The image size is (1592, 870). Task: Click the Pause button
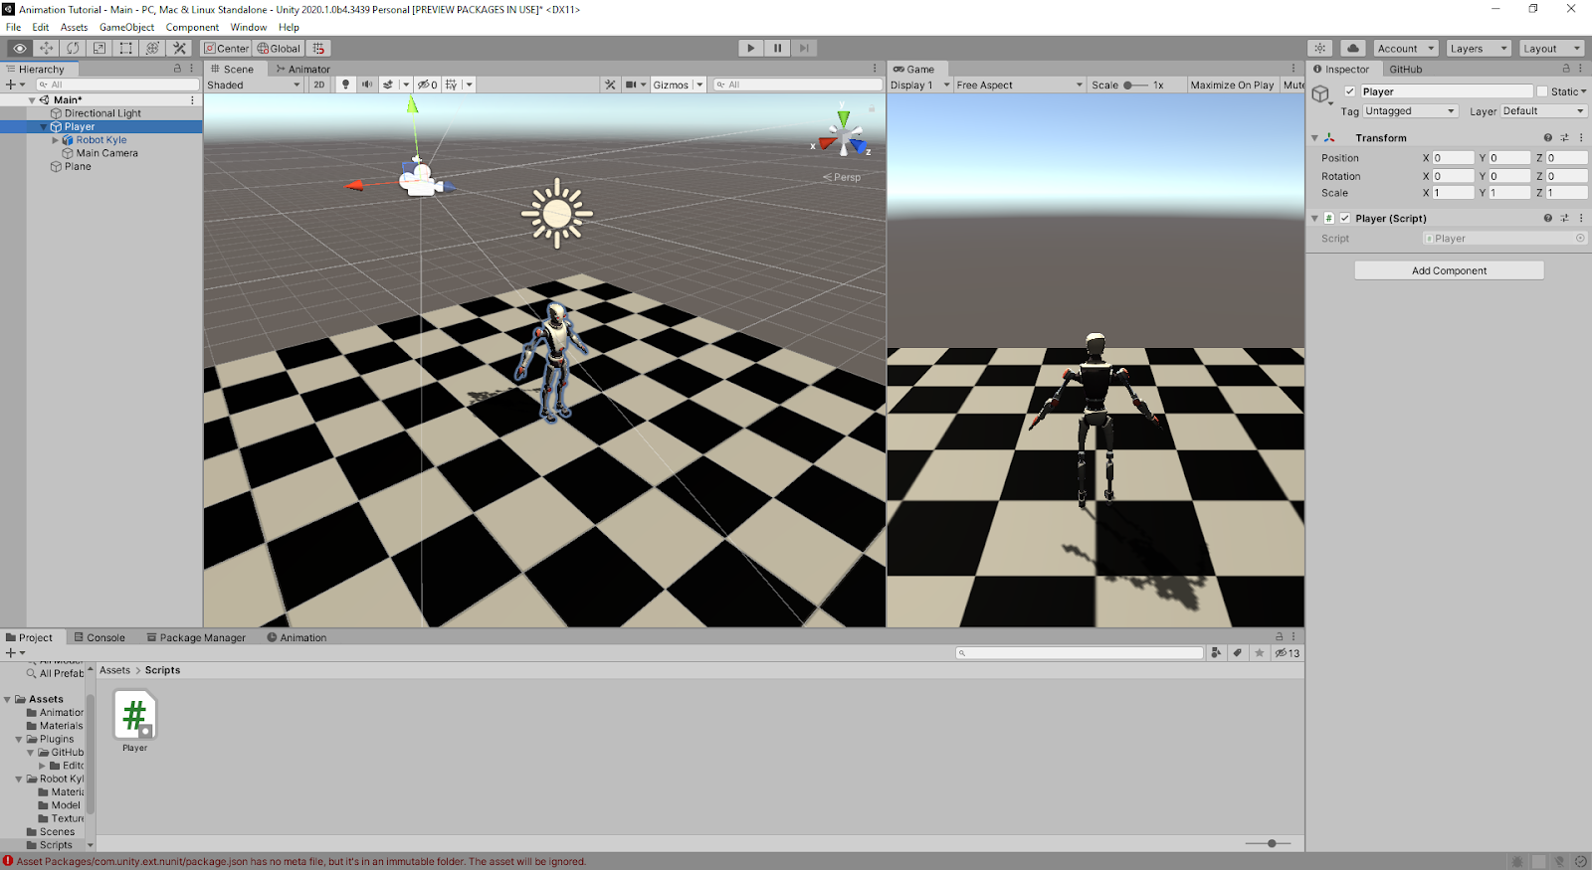[778, 48]
